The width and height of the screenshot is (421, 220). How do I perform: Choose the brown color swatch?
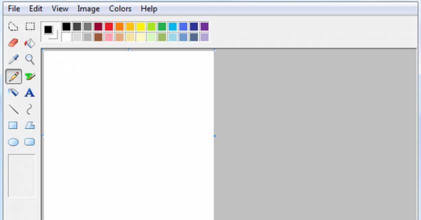click(98, 37)
